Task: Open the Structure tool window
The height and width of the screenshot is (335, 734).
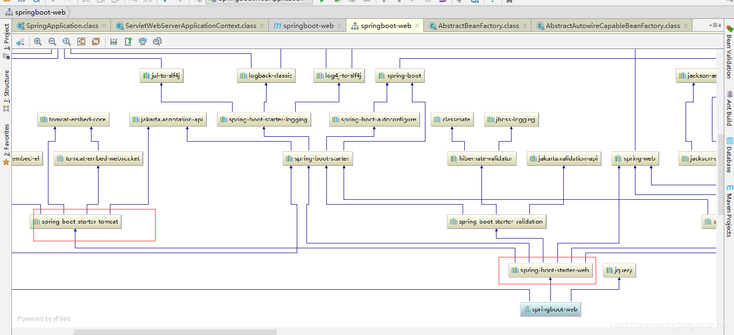Action: tap(6, 90)
